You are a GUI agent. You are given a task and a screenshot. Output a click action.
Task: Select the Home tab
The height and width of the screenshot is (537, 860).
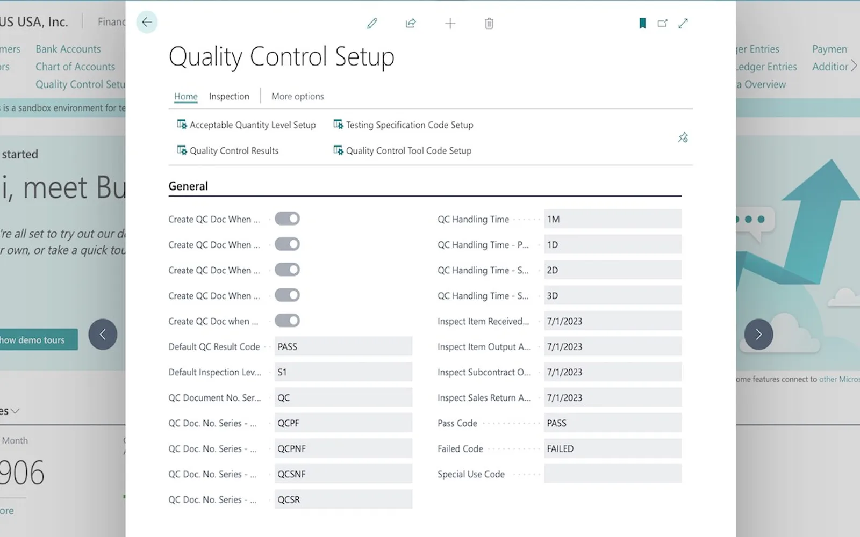(x=186, y=96)
